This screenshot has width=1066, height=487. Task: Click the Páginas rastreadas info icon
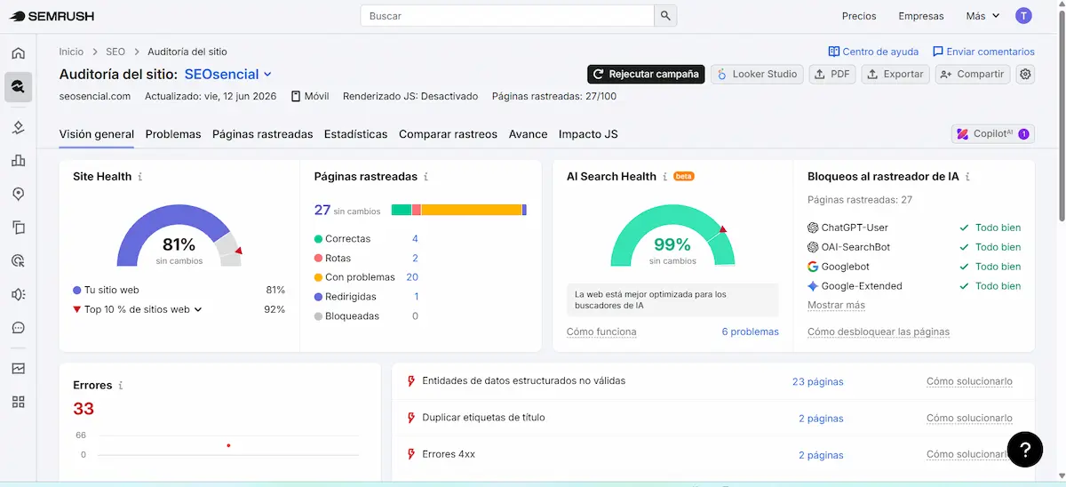point(426,177)
